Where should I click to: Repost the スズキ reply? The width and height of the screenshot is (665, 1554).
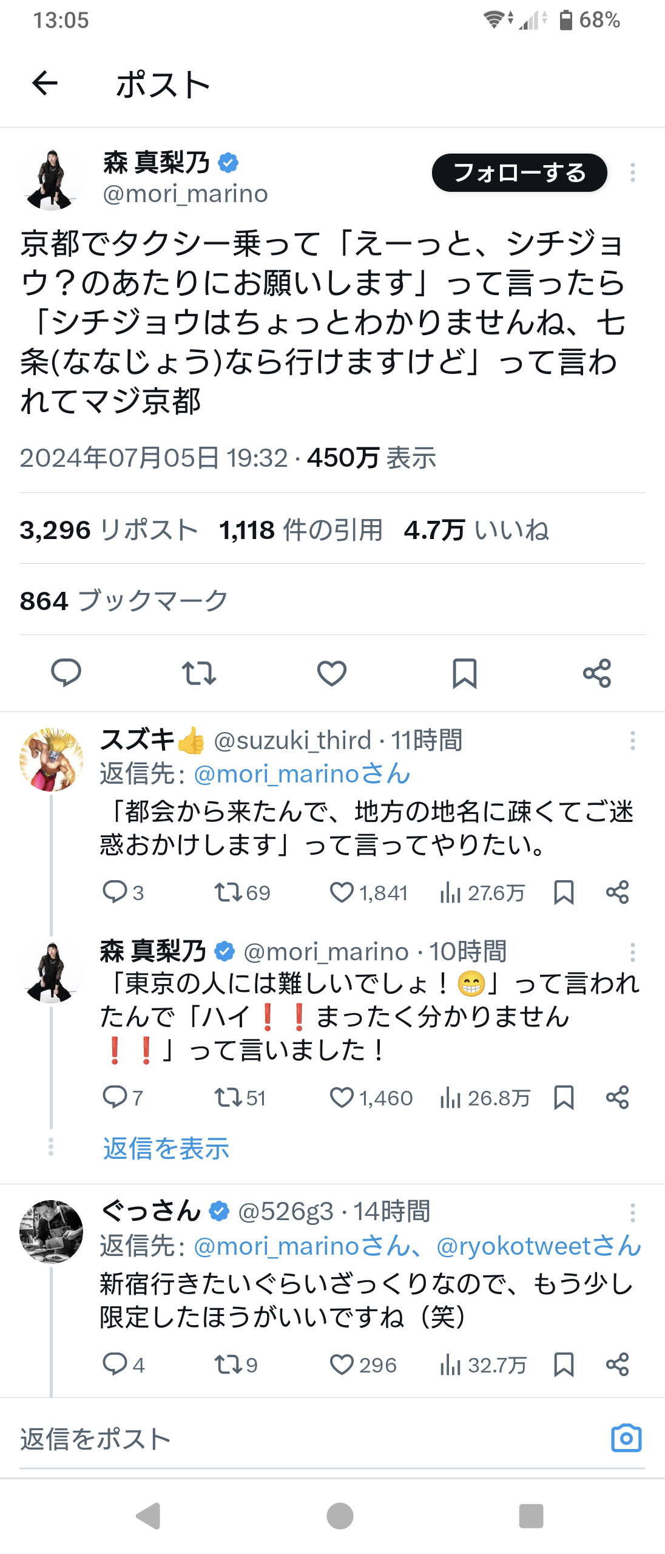[x=228, y=892]
